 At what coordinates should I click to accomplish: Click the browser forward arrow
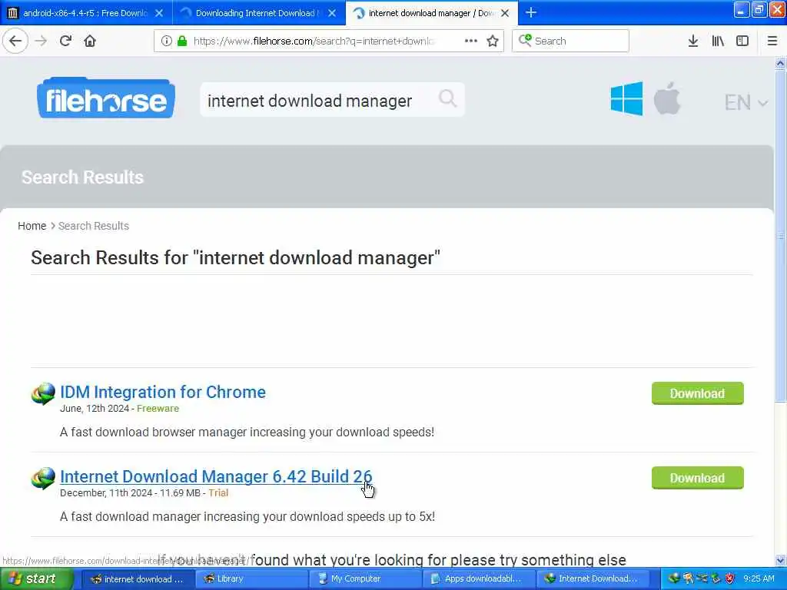41,41
